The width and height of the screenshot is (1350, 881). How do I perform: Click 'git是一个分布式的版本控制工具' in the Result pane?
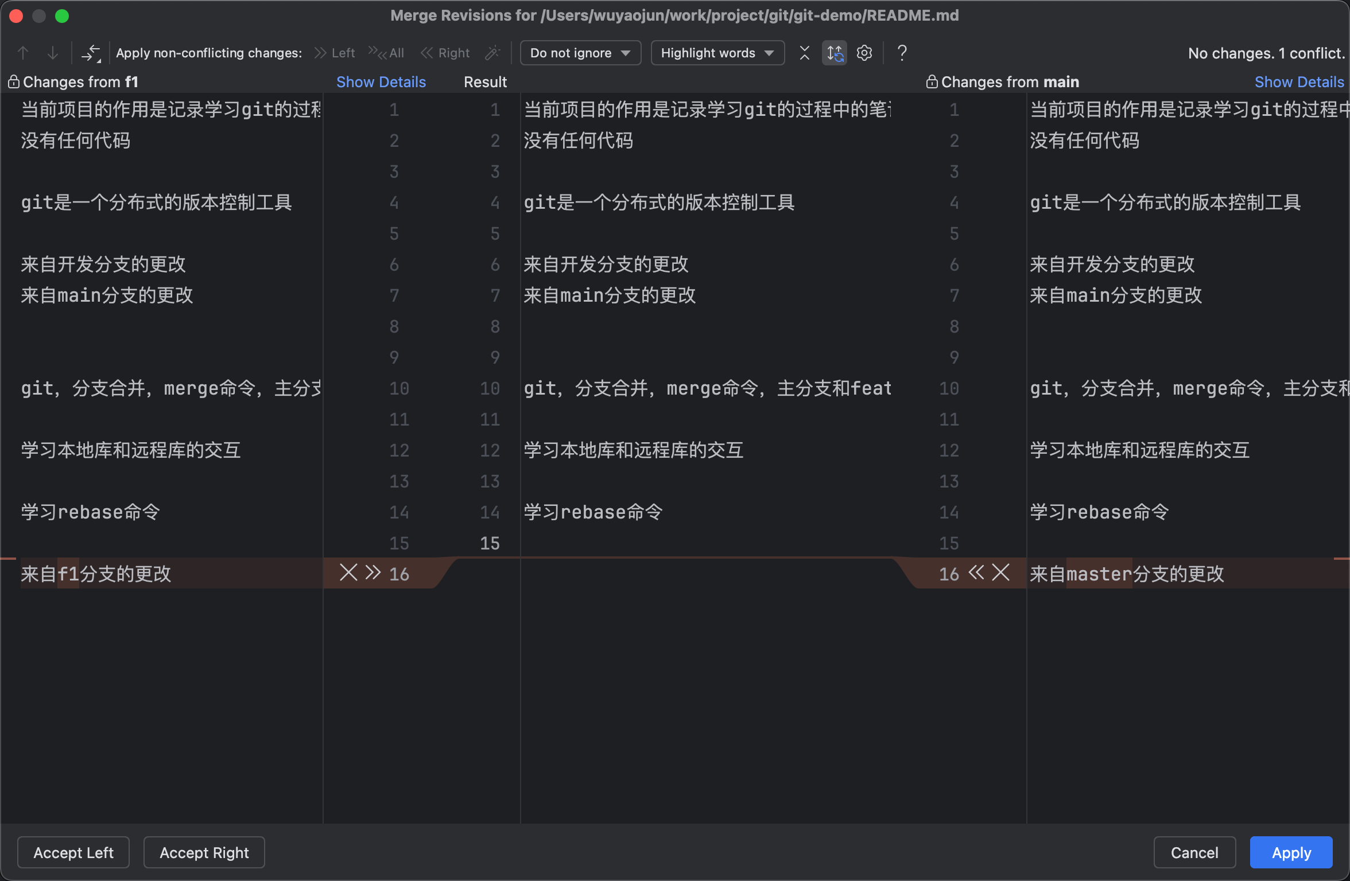coord(659,202)
